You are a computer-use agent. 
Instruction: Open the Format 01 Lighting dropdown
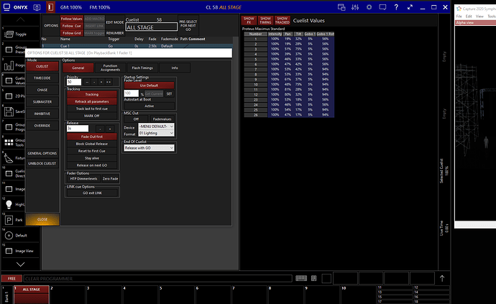point(156,133)
